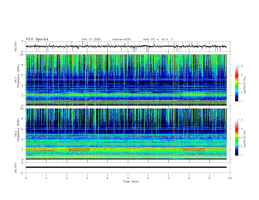
Task: Click the ch.1 voltage waveform trace
Action: coord(126,46)
